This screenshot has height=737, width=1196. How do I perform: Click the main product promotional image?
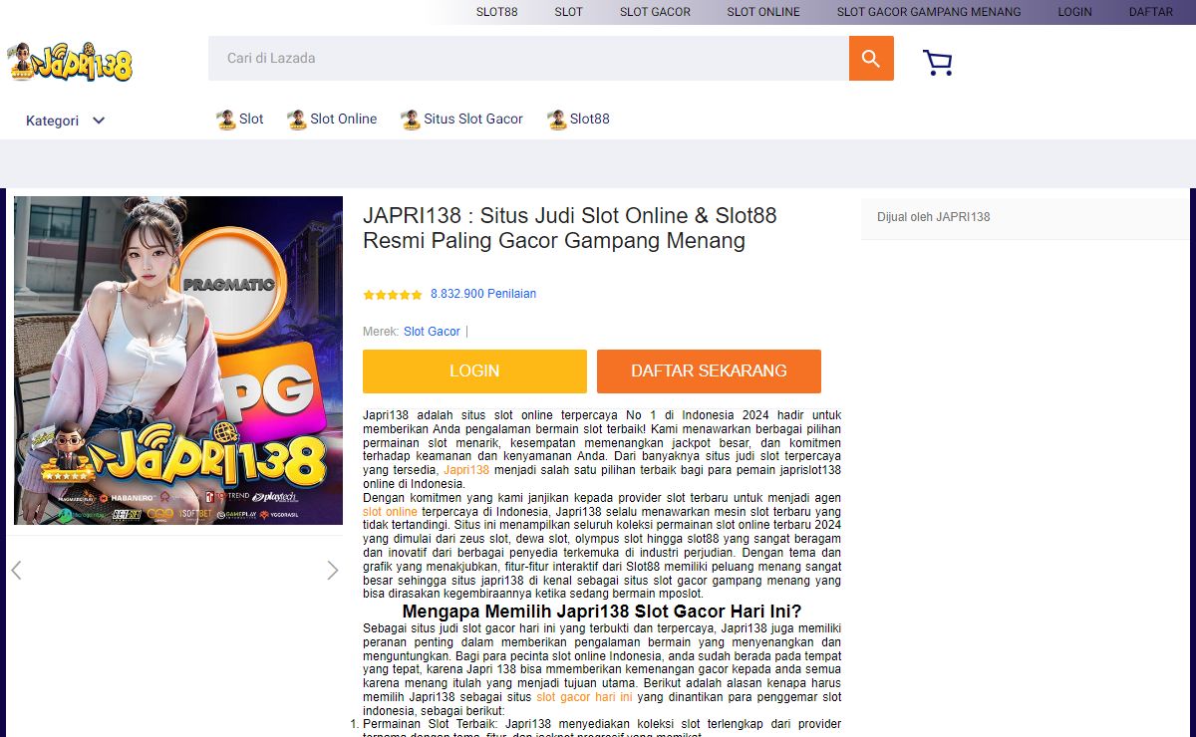(x=178, y=361)
